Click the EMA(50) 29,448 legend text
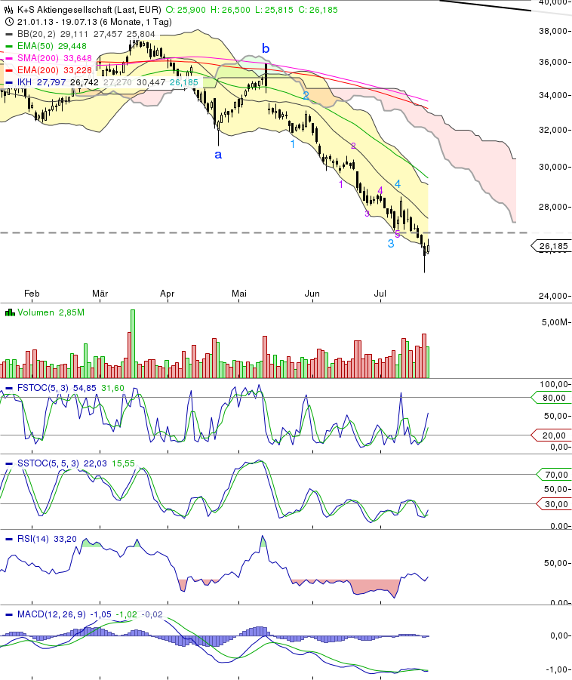 pyautogui.click(x=52, y=46)
